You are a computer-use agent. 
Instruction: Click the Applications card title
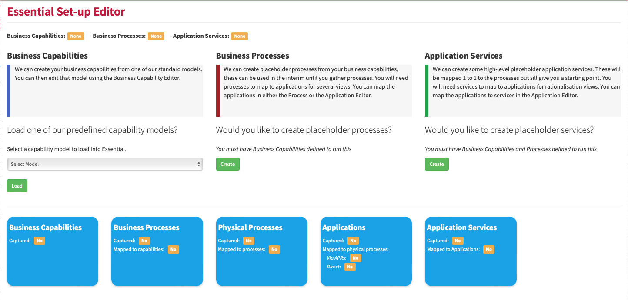click(344, 227)
